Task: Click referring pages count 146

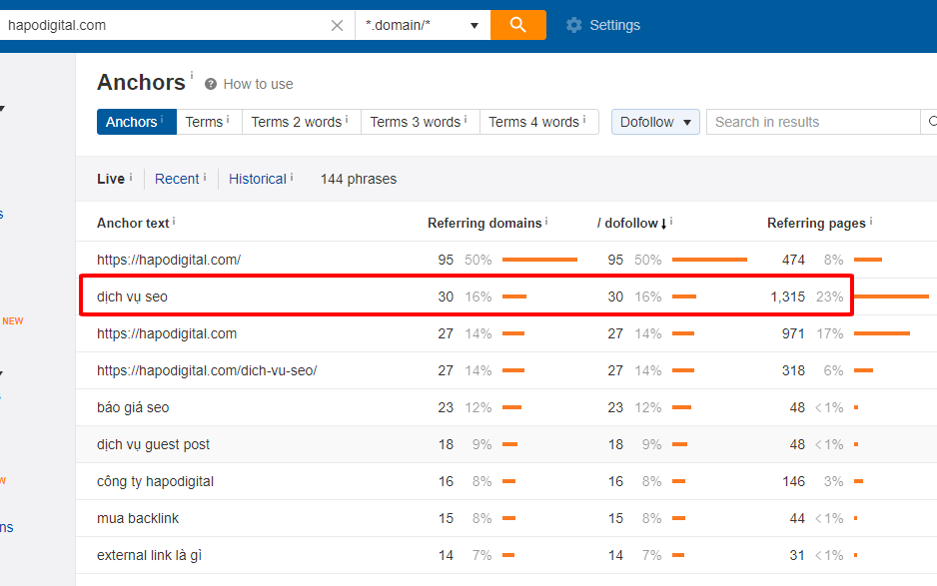Action: tap(793, 481)
